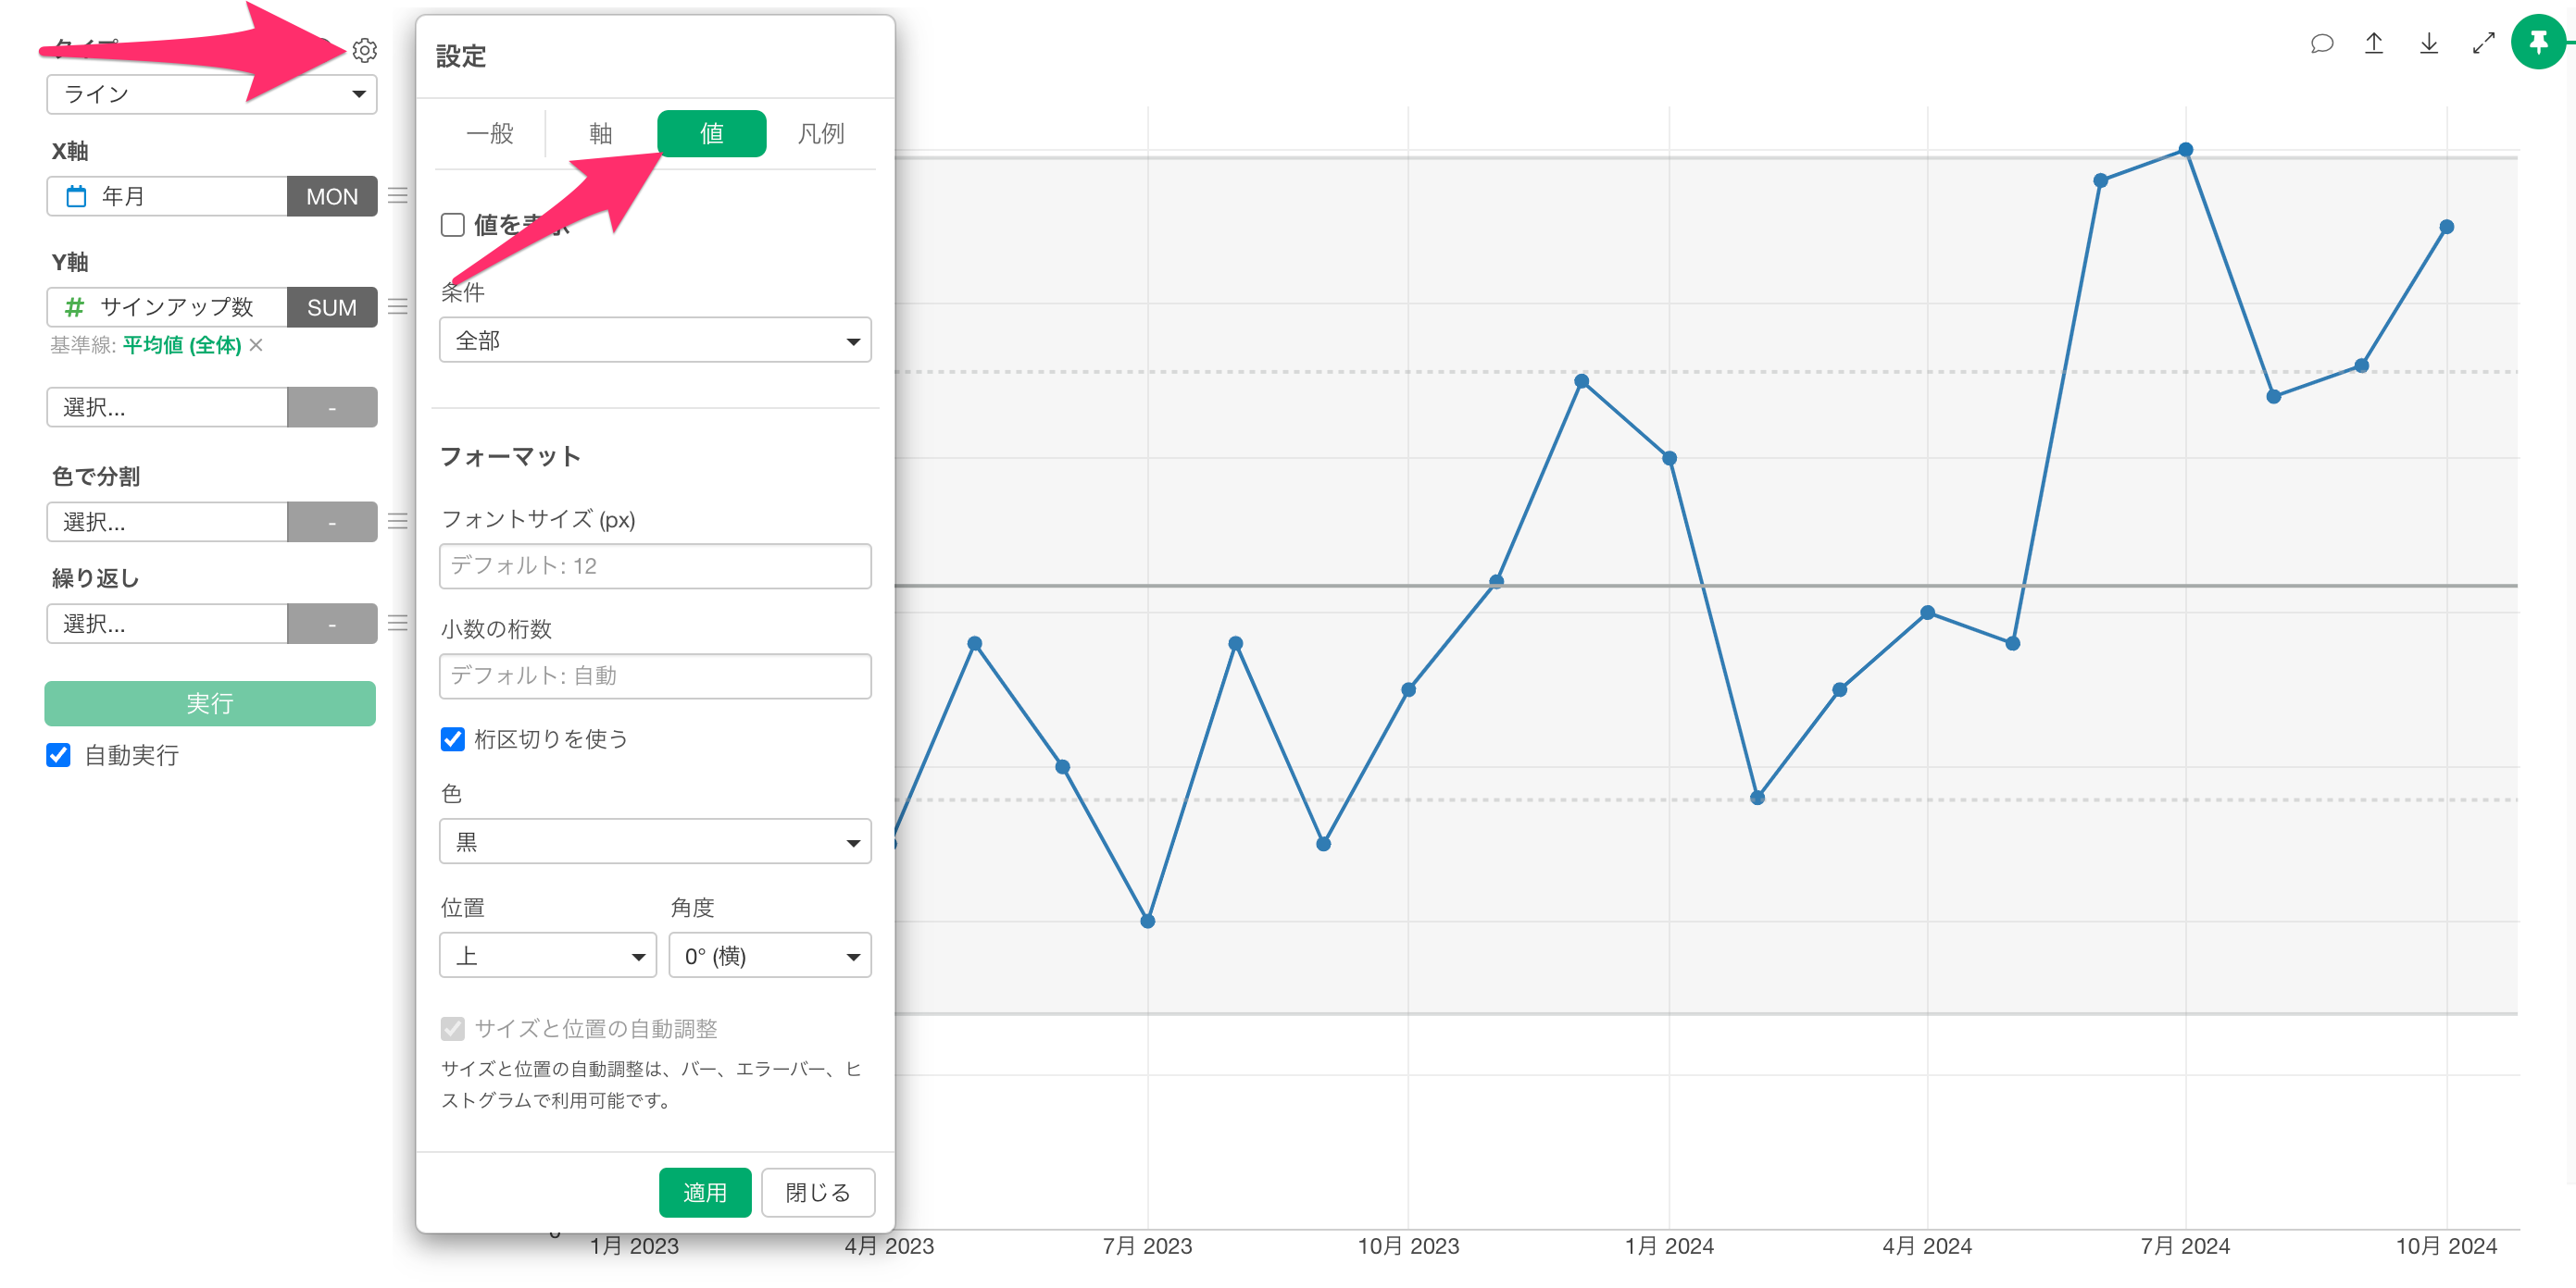The height and width of the screenshot is (1288, 2576).
Task: Expand chart to fullscreen
Action: (x=2483, y=44)
